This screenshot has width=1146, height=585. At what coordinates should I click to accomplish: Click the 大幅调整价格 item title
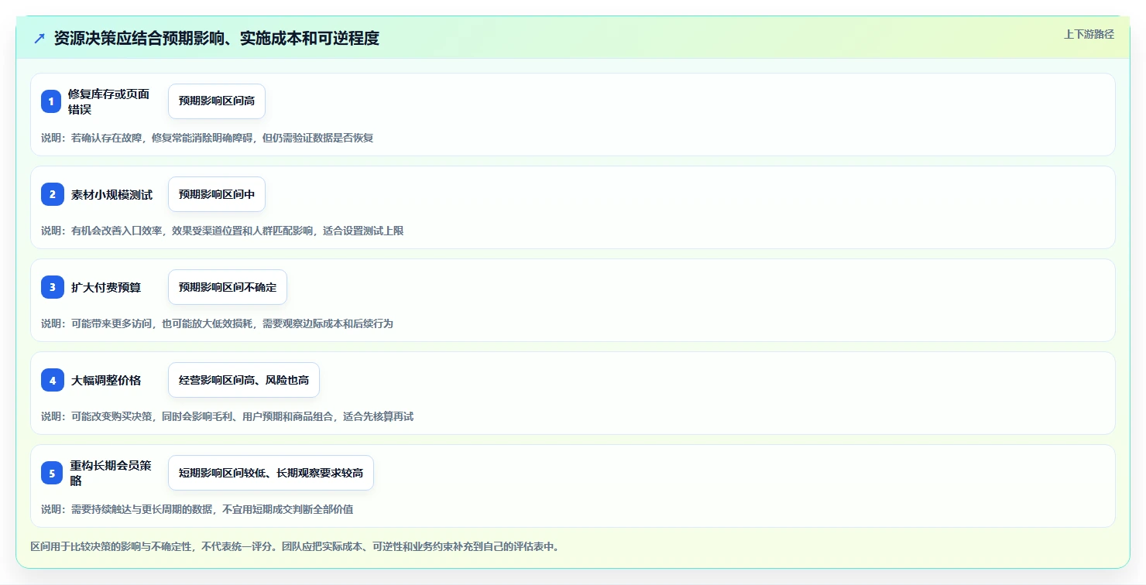[106, 380]
